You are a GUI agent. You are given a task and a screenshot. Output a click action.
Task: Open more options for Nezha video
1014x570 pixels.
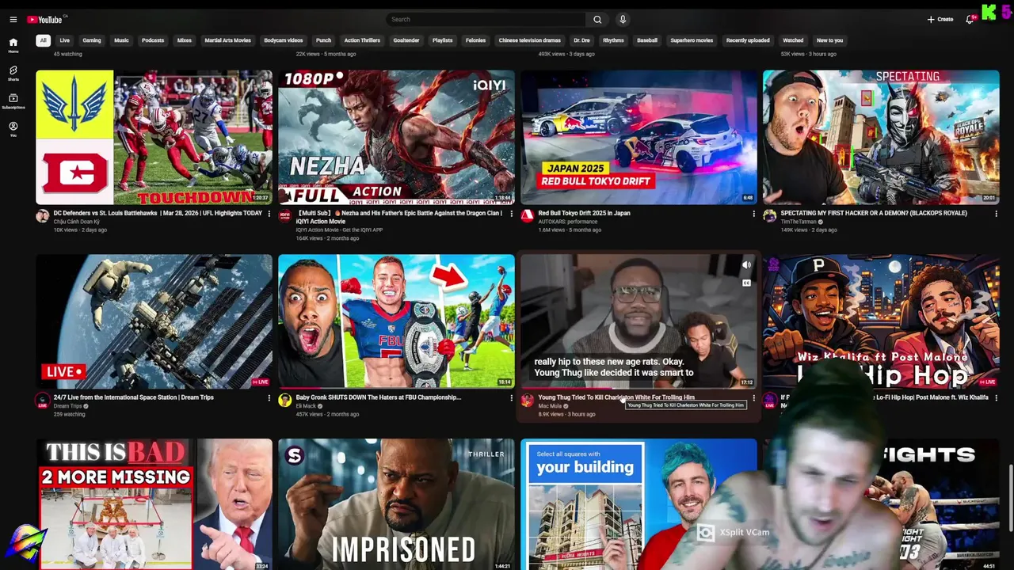(511, 214)
